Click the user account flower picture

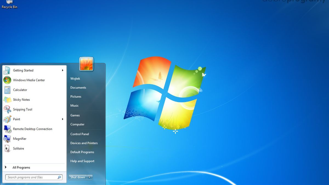click(x=86, y=64)
